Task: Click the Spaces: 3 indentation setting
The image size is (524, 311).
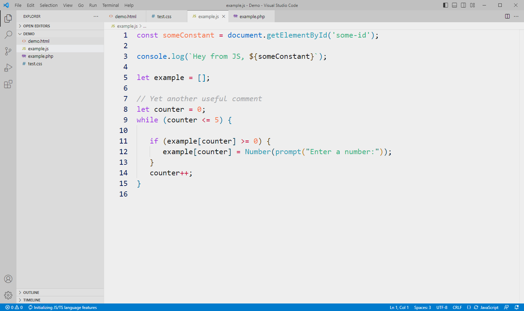Action: click(422, 307)
